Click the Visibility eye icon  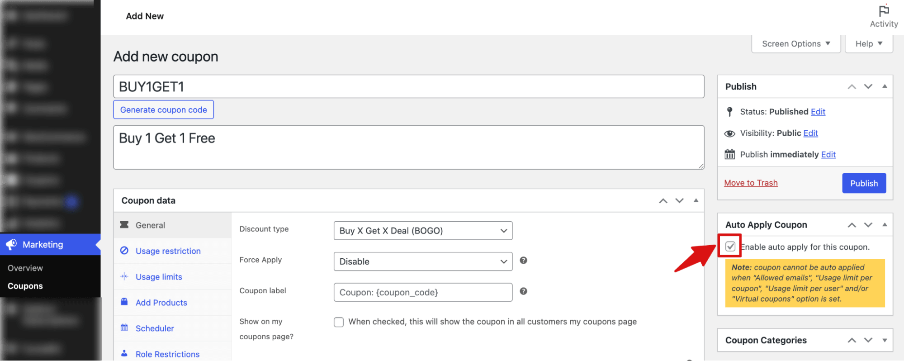click(x=729, y=133)
